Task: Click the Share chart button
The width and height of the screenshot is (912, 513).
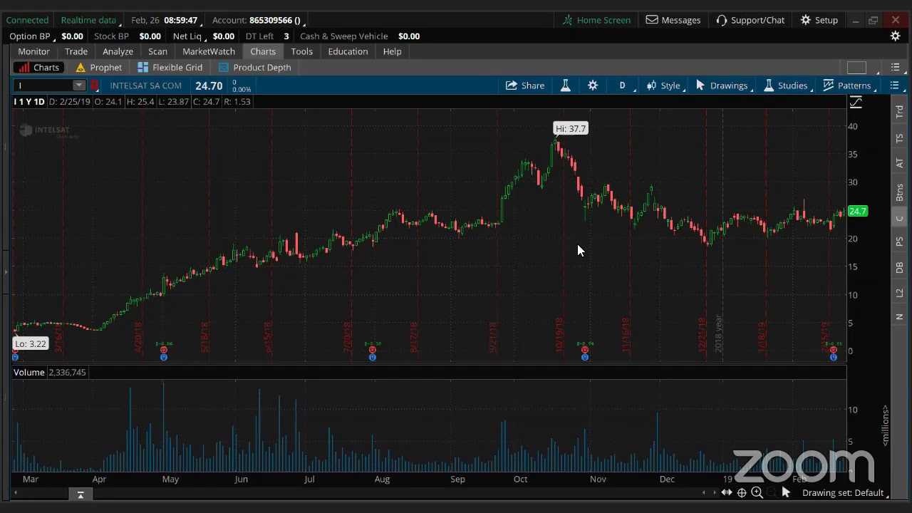Action: click(x=525, y=85)
